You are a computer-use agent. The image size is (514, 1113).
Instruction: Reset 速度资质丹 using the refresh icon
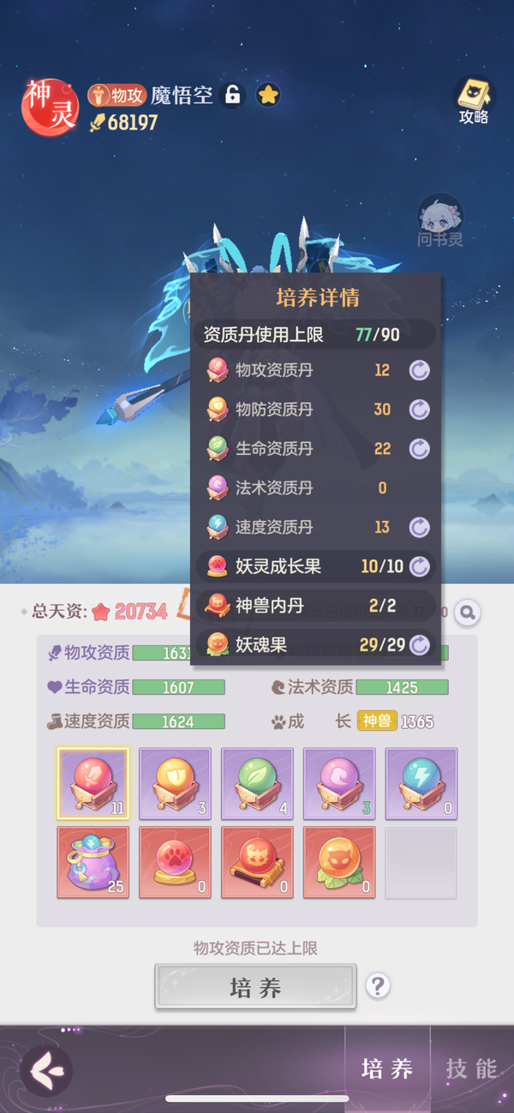tap(419, 527)
